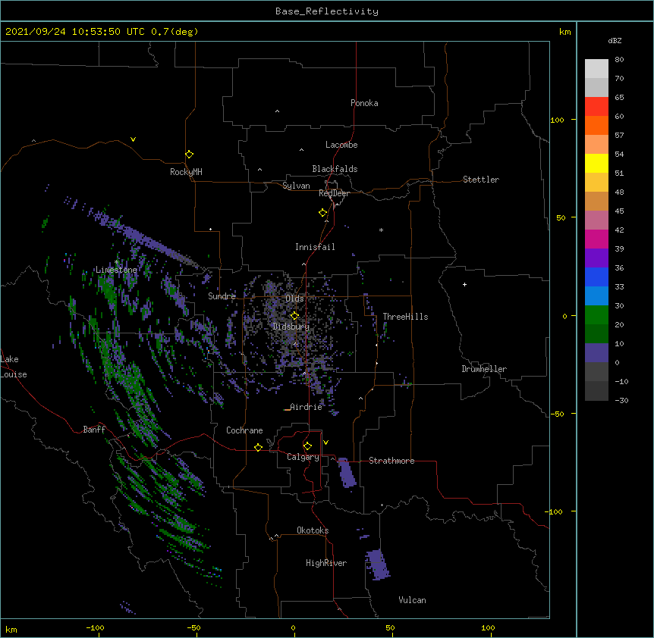The image size is (654, 638).
Task: Click the dBZ legend heading
Action: click(x=615, y=41)
